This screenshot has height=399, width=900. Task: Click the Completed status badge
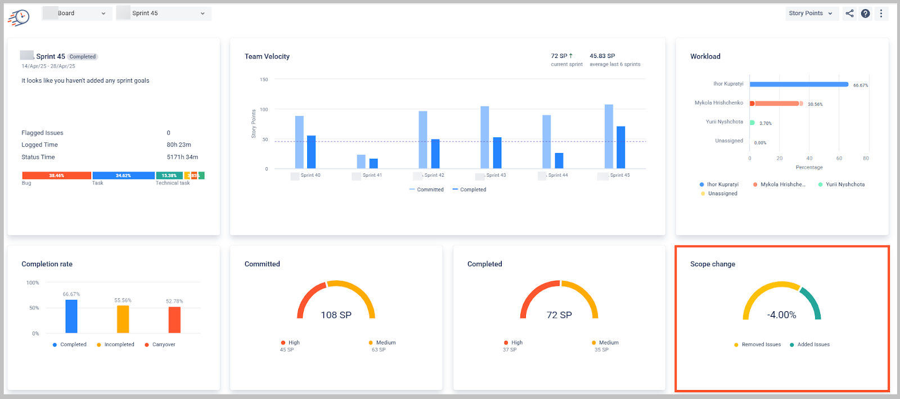tap(83, 57)
